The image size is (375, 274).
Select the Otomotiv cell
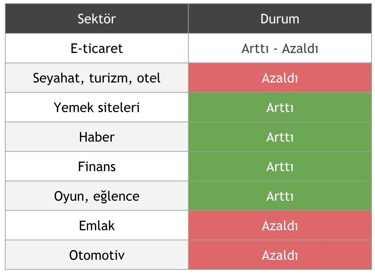(97, 255)
